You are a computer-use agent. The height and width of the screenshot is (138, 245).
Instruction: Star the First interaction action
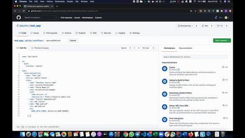pyautogui.click(x=224, y=118)
